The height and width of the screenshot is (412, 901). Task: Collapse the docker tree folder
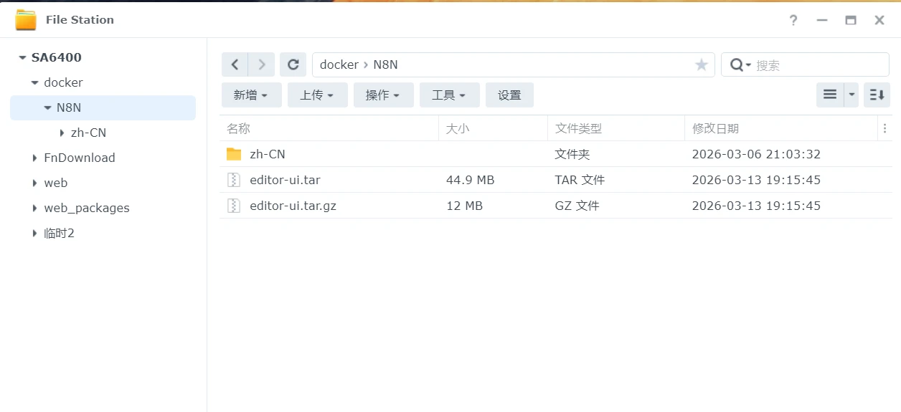tap(34, 83)
